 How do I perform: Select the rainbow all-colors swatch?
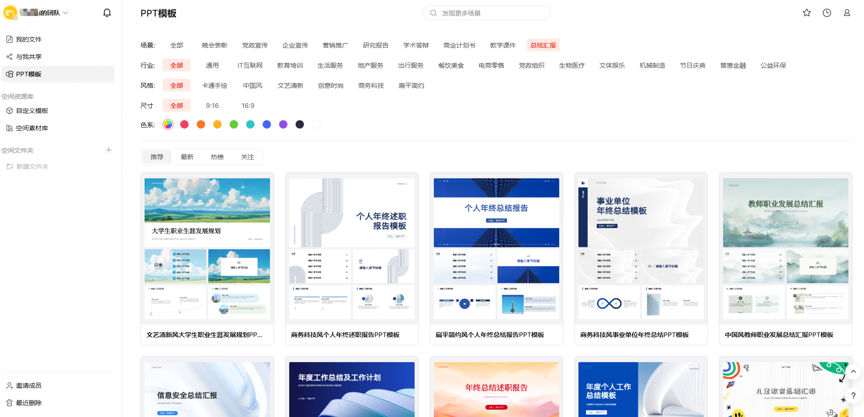click(x=168, y=124)
